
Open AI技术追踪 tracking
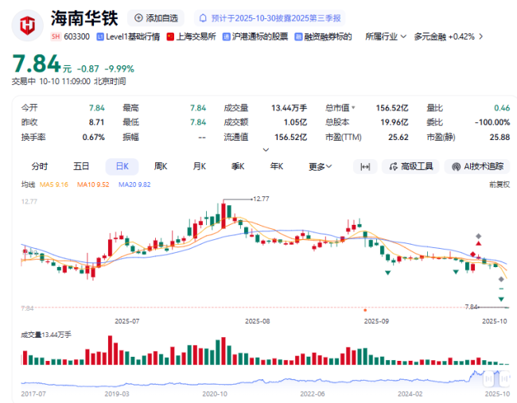tap(477, 166)
